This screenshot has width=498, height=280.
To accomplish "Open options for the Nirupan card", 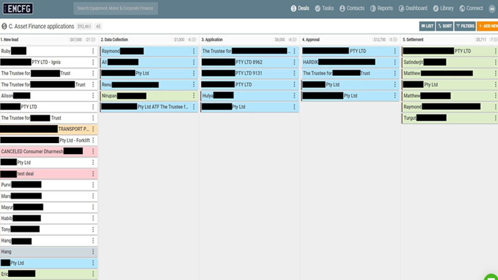I will [194, 96].
